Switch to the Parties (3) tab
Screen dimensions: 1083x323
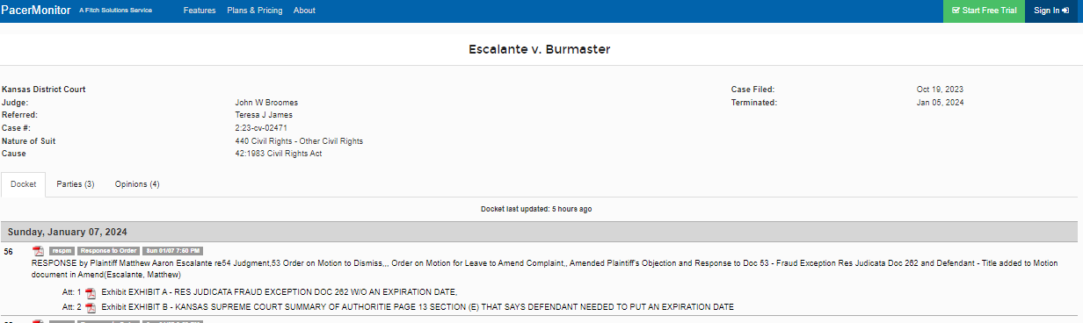(76, 184)
